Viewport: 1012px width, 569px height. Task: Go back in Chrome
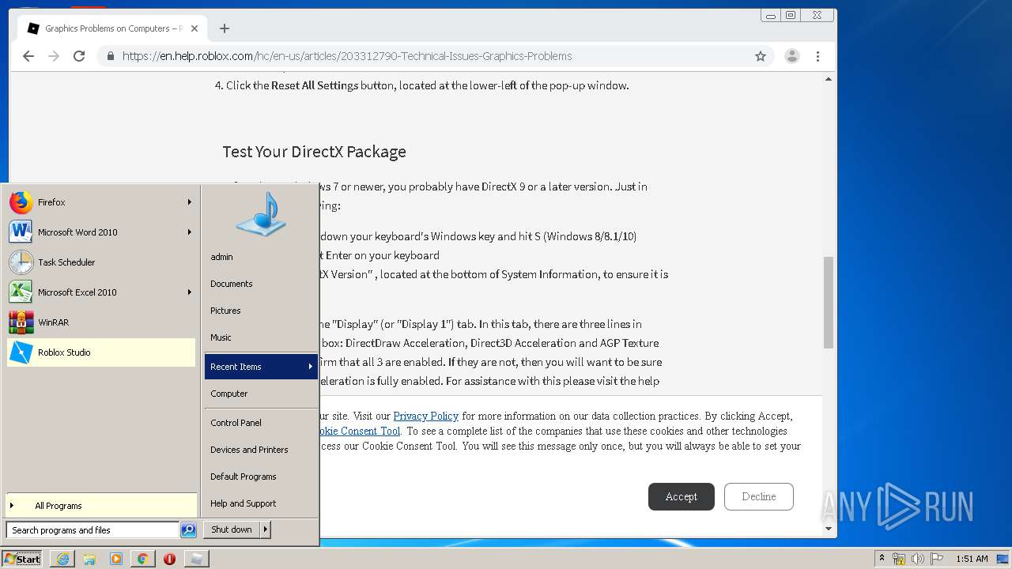click(x=28, y=56)
